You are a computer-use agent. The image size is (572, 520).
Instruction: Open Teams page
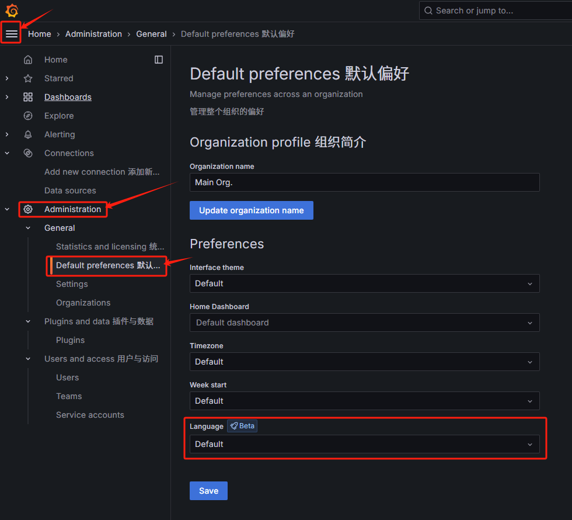[69, 396]
